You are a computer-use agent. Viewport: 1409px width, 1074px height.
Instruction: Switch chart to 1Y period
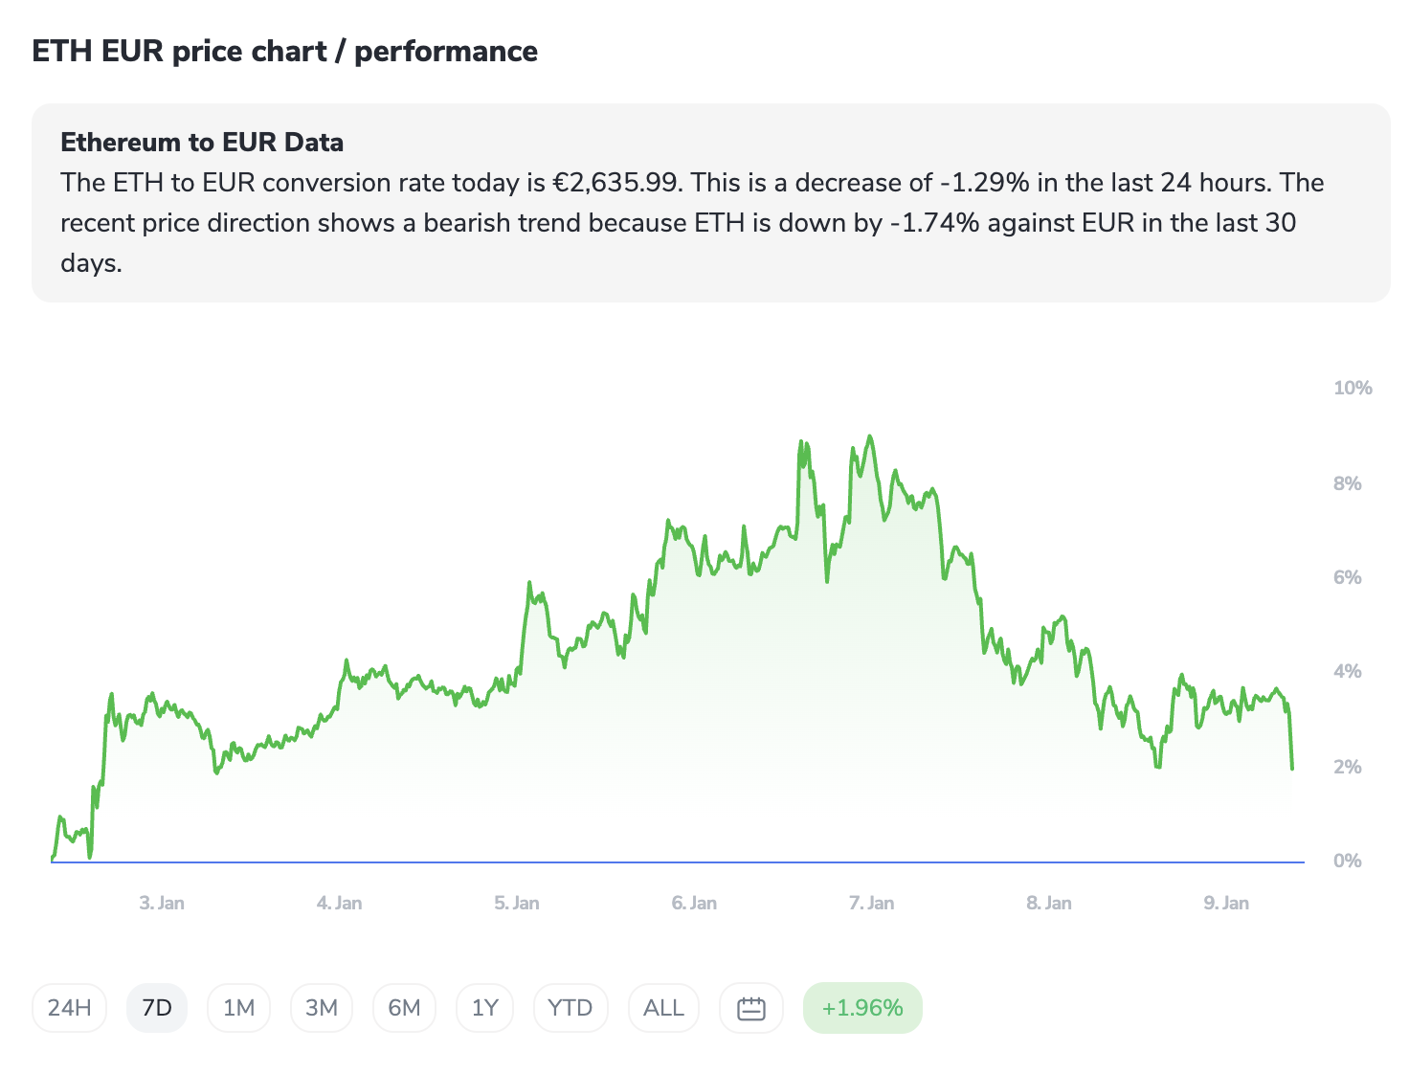coord(485,1008)
